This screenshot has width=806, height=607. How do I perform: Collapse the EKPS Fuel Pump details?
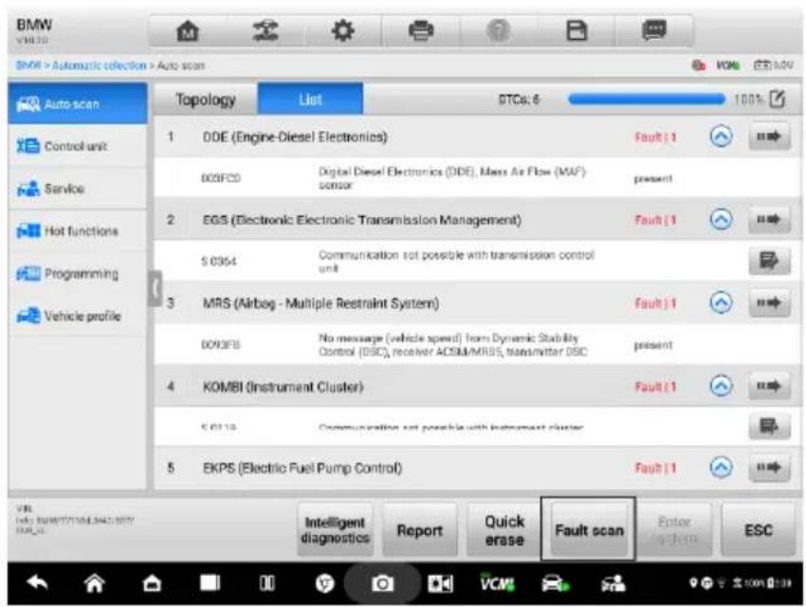[x=721, y=468]
